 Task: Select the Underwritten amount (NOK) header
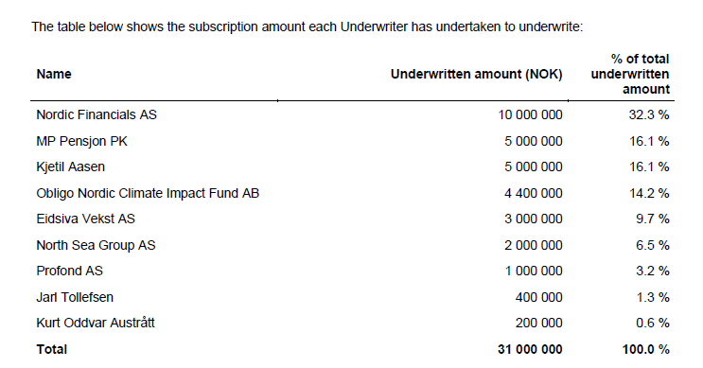point(476,74)
